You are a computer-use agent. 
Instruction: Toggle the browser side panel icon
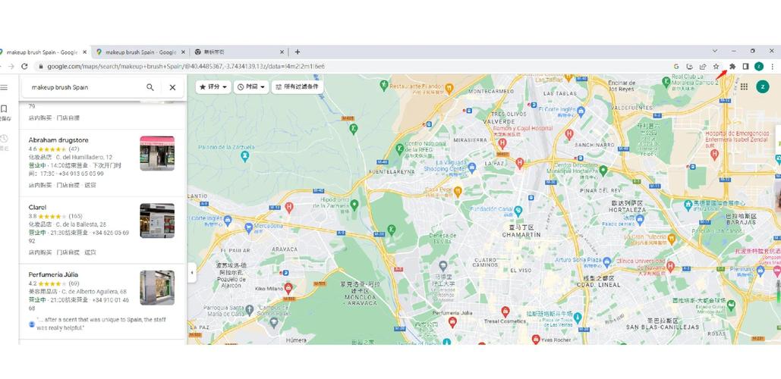(745, 66)
